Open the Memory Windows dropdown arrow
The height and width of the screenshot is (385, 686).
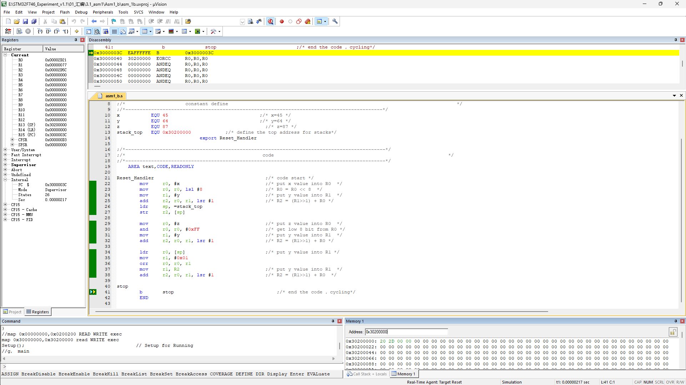point(150,31)
